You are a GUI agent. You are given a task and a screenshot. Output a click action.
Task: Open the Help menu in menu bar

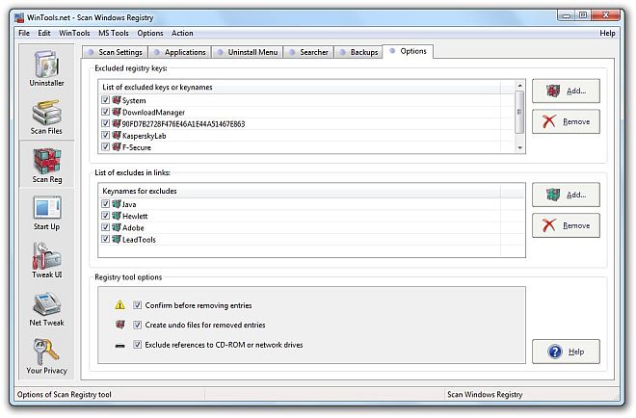[x=607, y=34]
